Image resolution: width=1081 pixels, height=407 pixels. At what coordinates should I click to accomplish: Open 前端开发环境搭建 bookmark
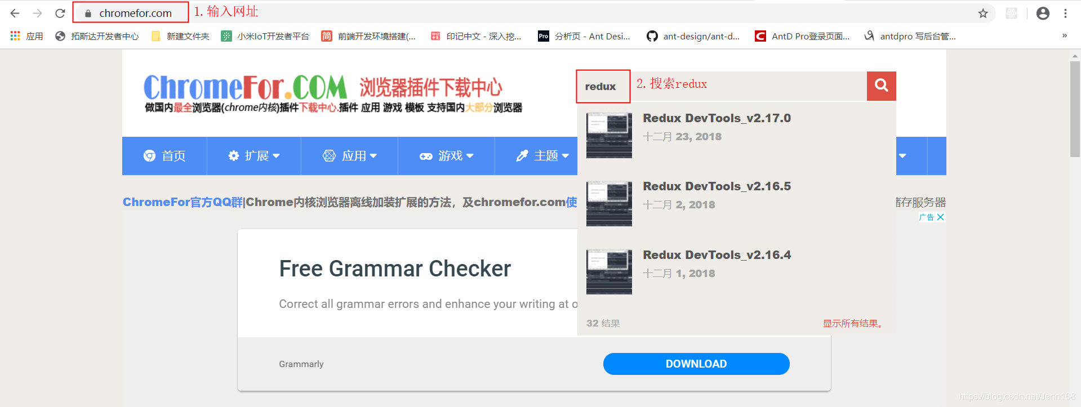point(368,36)
